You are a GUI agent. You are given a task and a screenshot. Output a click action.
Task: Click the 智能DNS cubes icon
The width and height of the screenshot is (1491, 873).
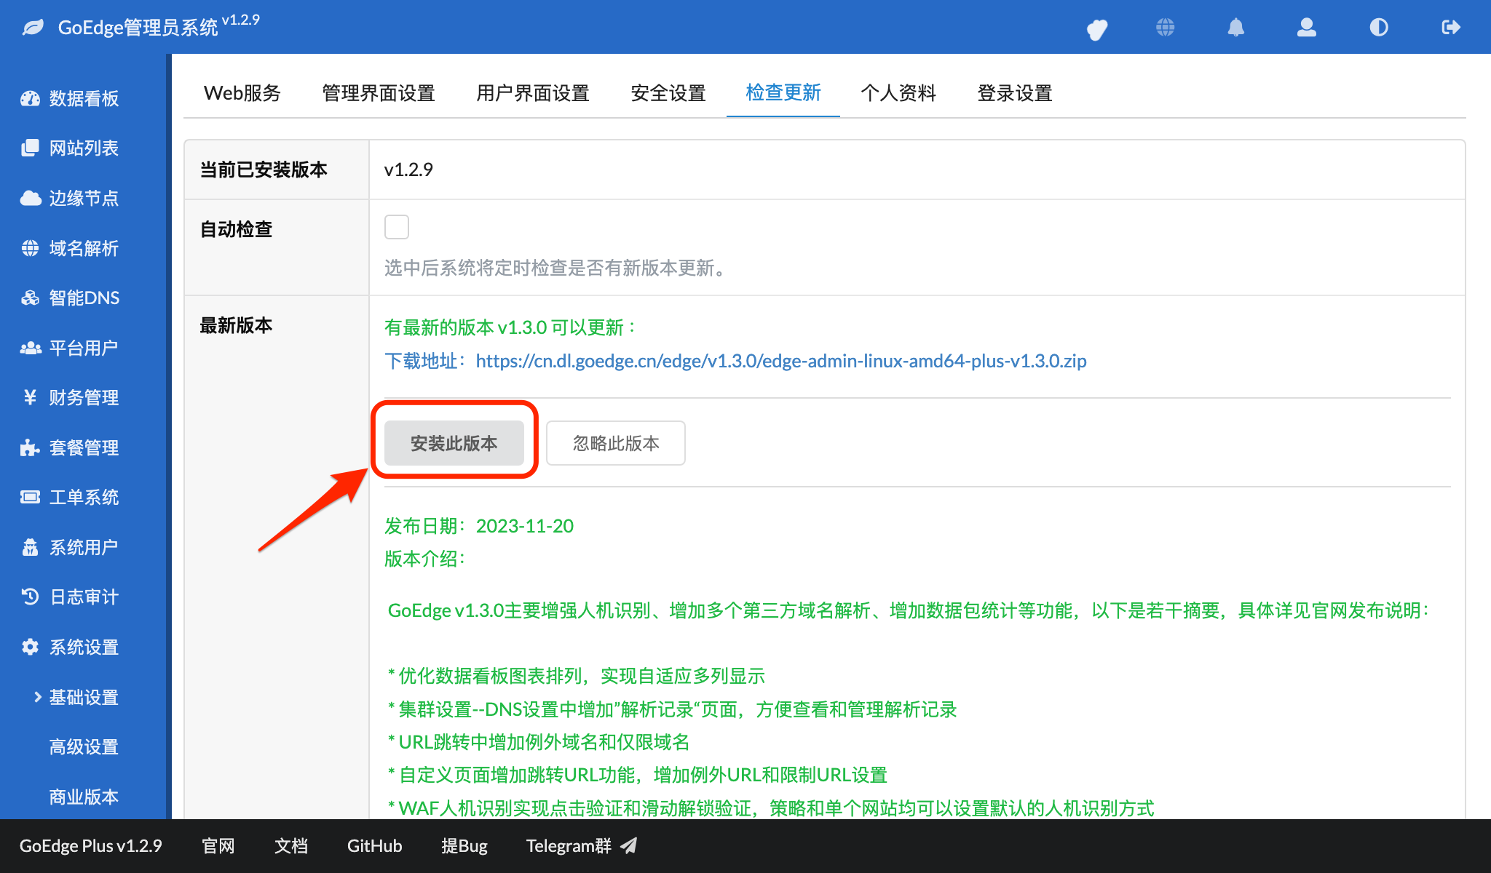tap(30, 298)
